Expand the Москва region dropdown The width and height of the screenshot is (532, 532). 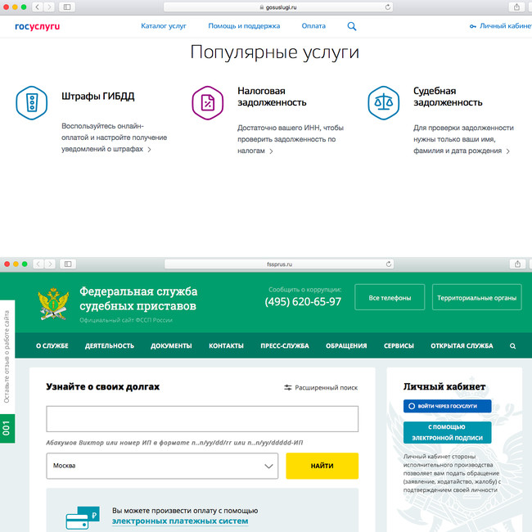[162, 466]
